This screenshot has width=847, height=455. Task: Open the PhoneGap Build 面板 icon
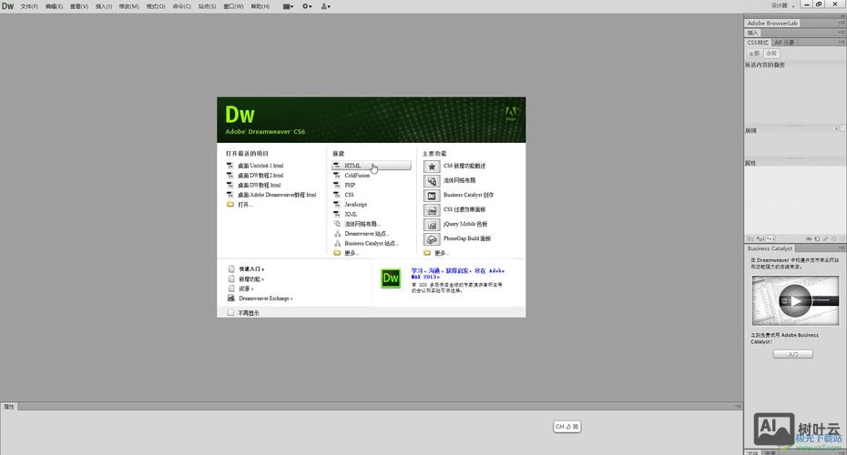[x=432, y=238]
